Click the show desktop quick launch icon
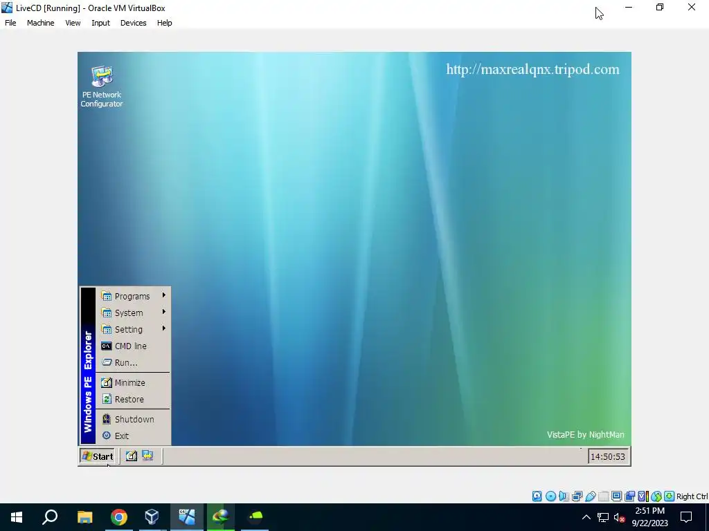709x531 pixels. tap(131, 456)
